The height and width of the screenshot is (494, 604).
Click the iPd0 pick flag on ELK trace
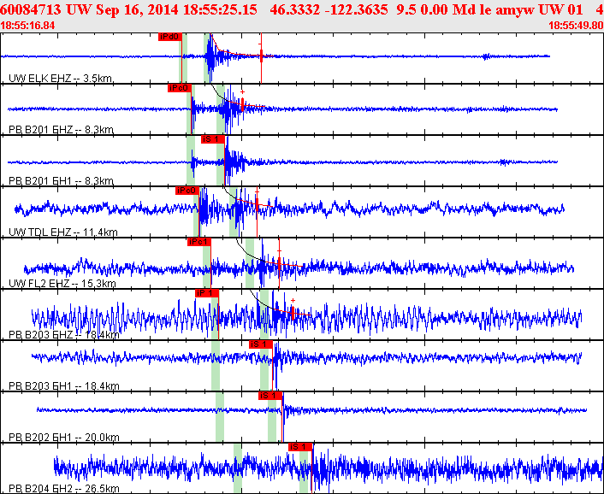click(x=169, y=37)
